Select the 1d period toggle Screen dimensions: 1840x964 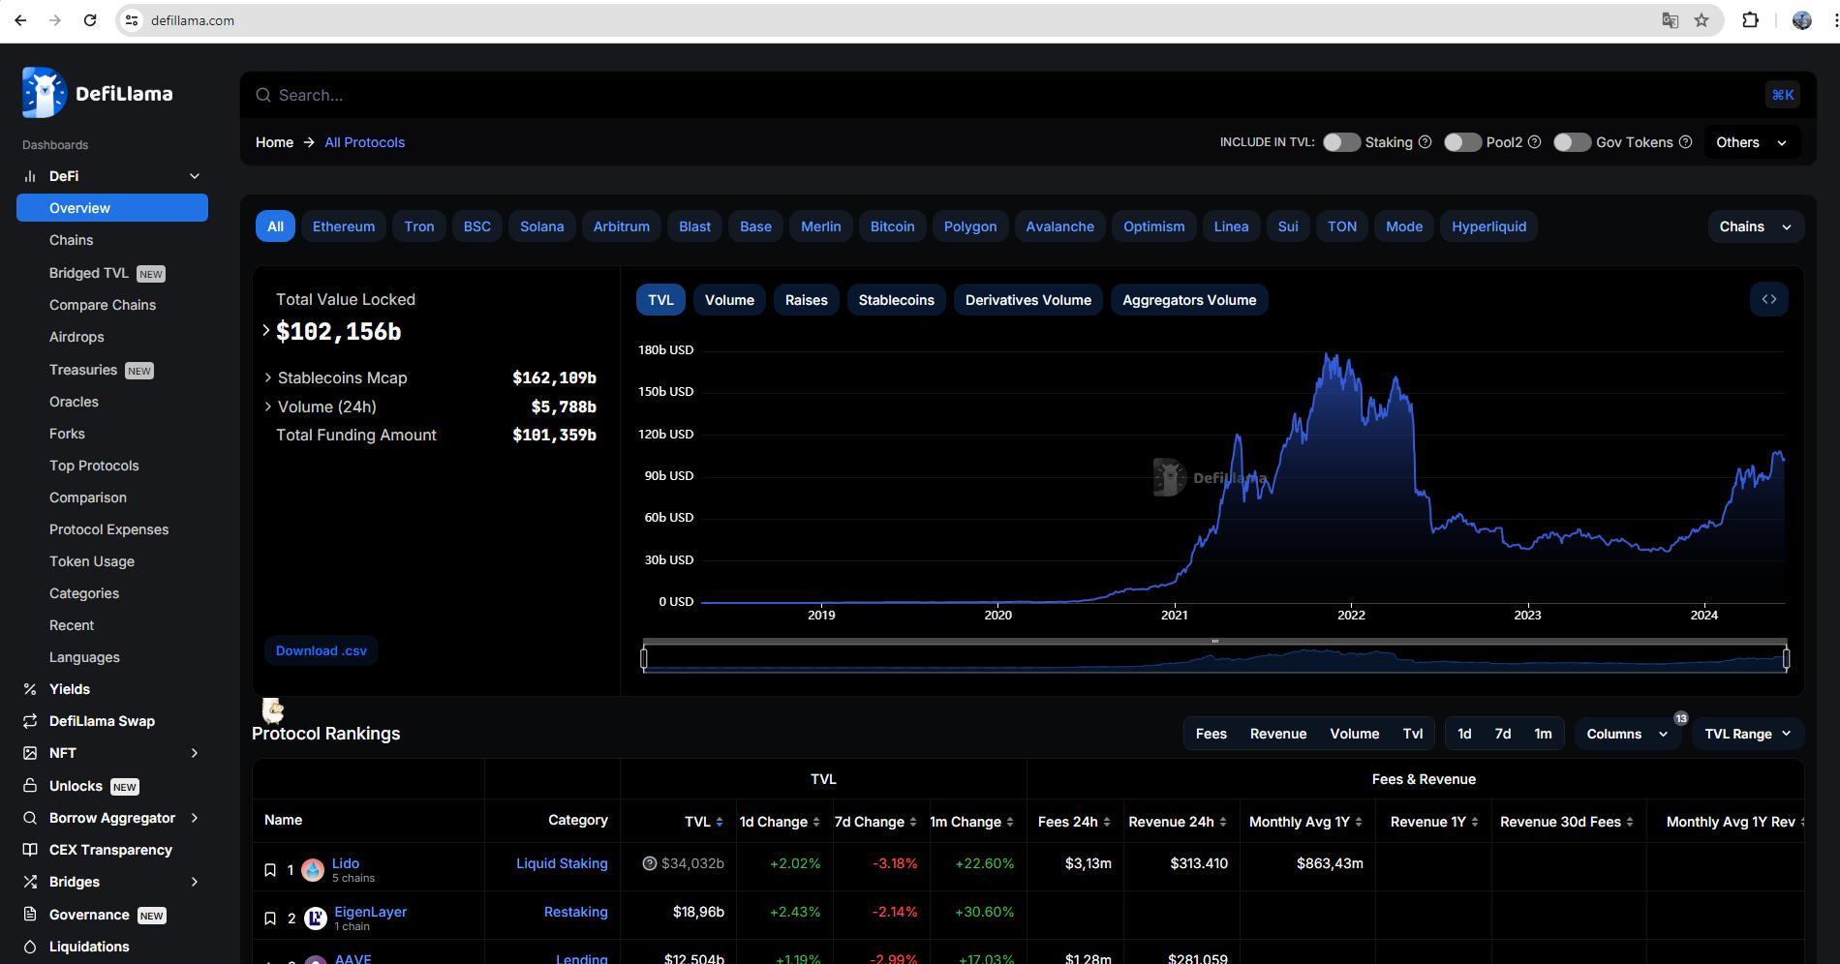pyautogui.click(x=1464, y=734)
